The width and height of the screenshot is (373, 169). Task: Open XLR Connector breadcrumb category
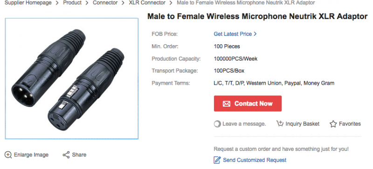click(147, 3)
